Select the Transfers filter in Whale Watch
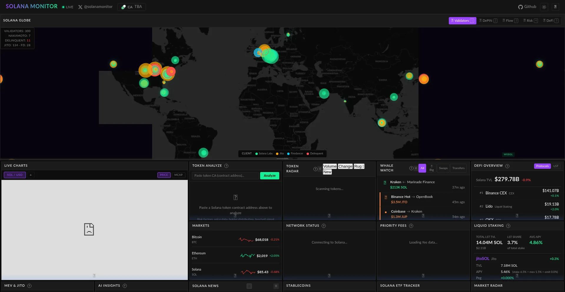 (x=458, y=168)
